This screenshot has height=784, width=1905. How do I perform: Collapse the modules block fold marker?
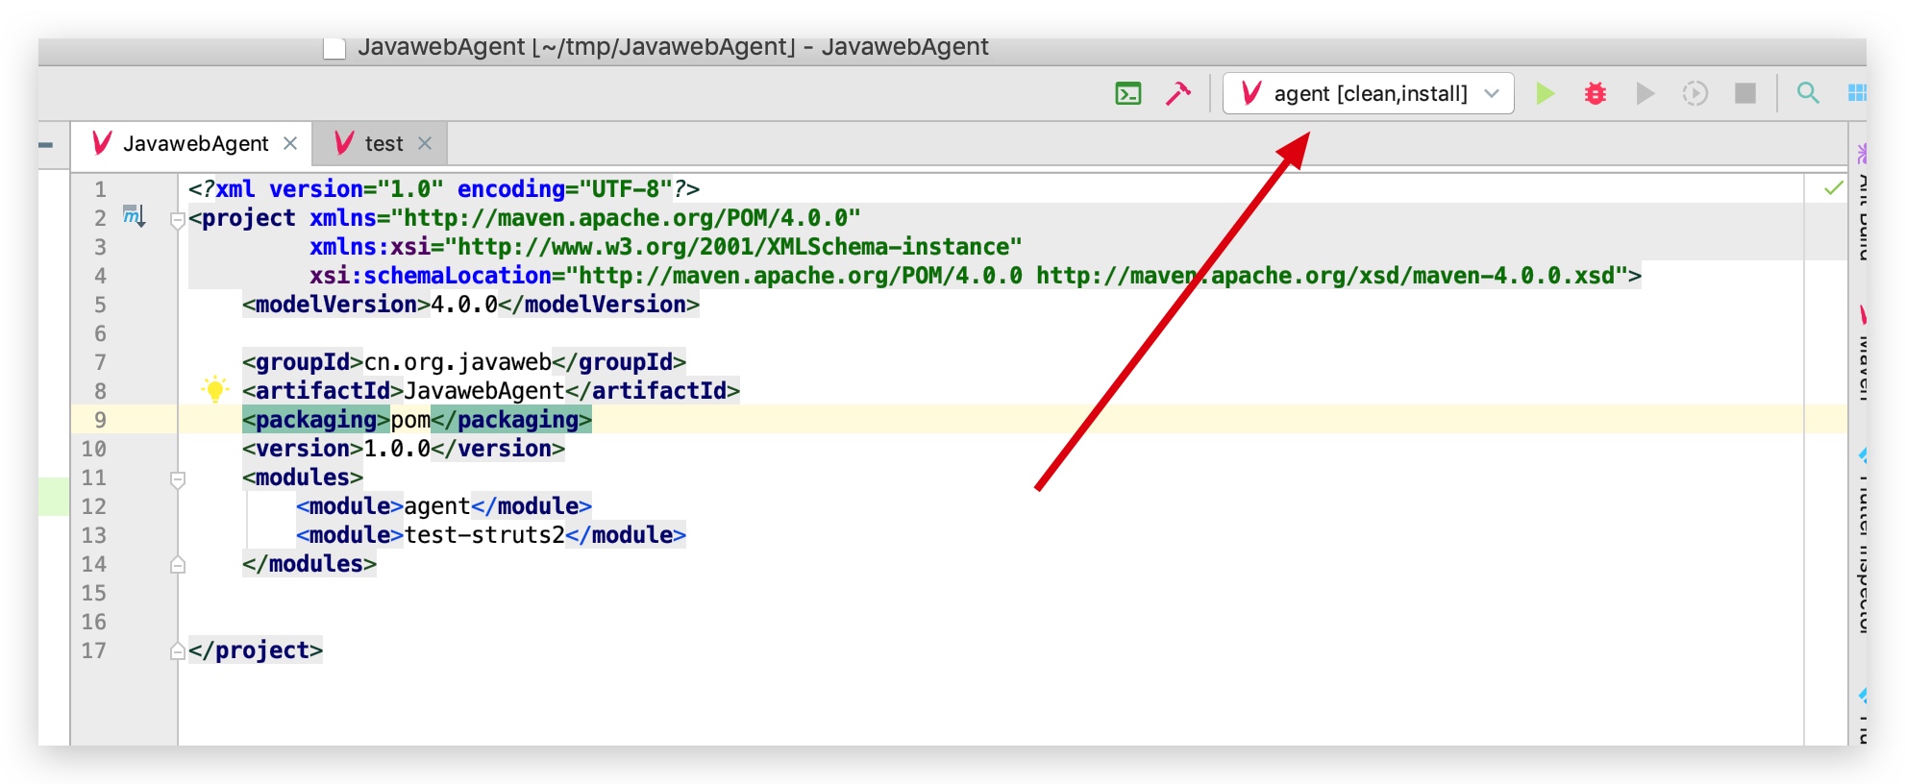coord(177,478)
